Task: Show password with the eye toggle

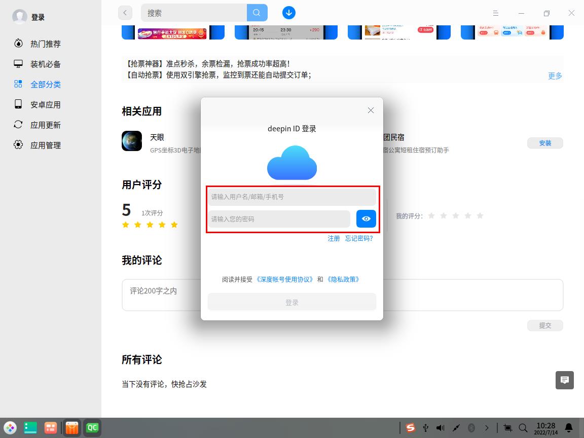Action: [366, 218]
